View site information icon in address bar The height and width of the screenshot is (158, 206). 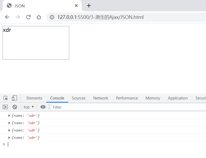pos(52,17)
